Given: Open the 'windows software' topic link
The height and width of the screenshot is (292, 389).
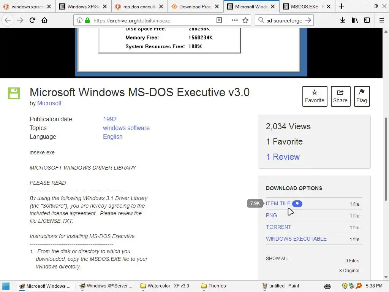Looking at the screenshot, I should 126,128.
